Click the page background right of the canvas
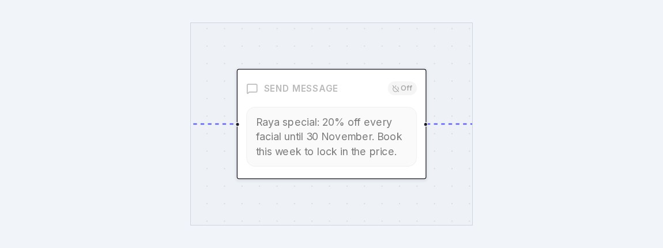This screenshot has height=248, width=663. [x=568, y=124]
